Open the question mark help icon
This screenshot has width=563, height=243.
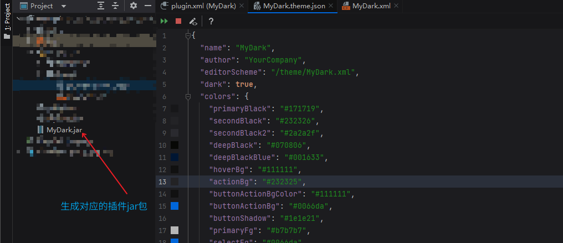point(211,22)
